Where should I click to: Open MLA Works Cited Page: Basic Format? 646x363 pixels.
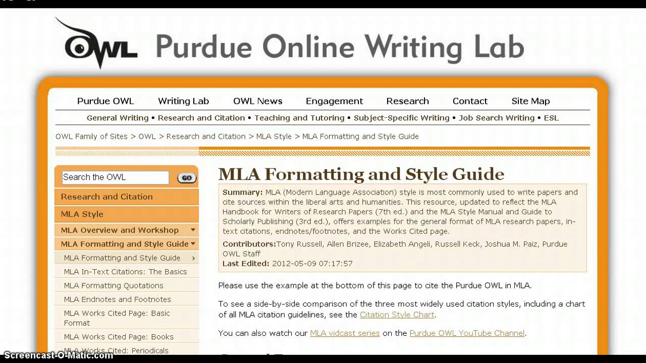coord(117,318)
